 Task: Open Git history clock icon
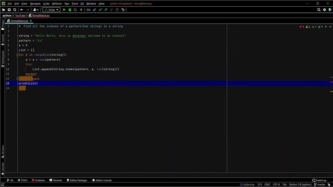[117, 10]
